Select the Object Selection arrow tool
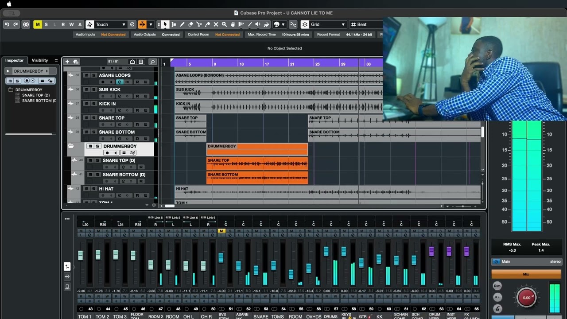Image resolution: width=567 pixels, height=319 pixels. [165, 24]
